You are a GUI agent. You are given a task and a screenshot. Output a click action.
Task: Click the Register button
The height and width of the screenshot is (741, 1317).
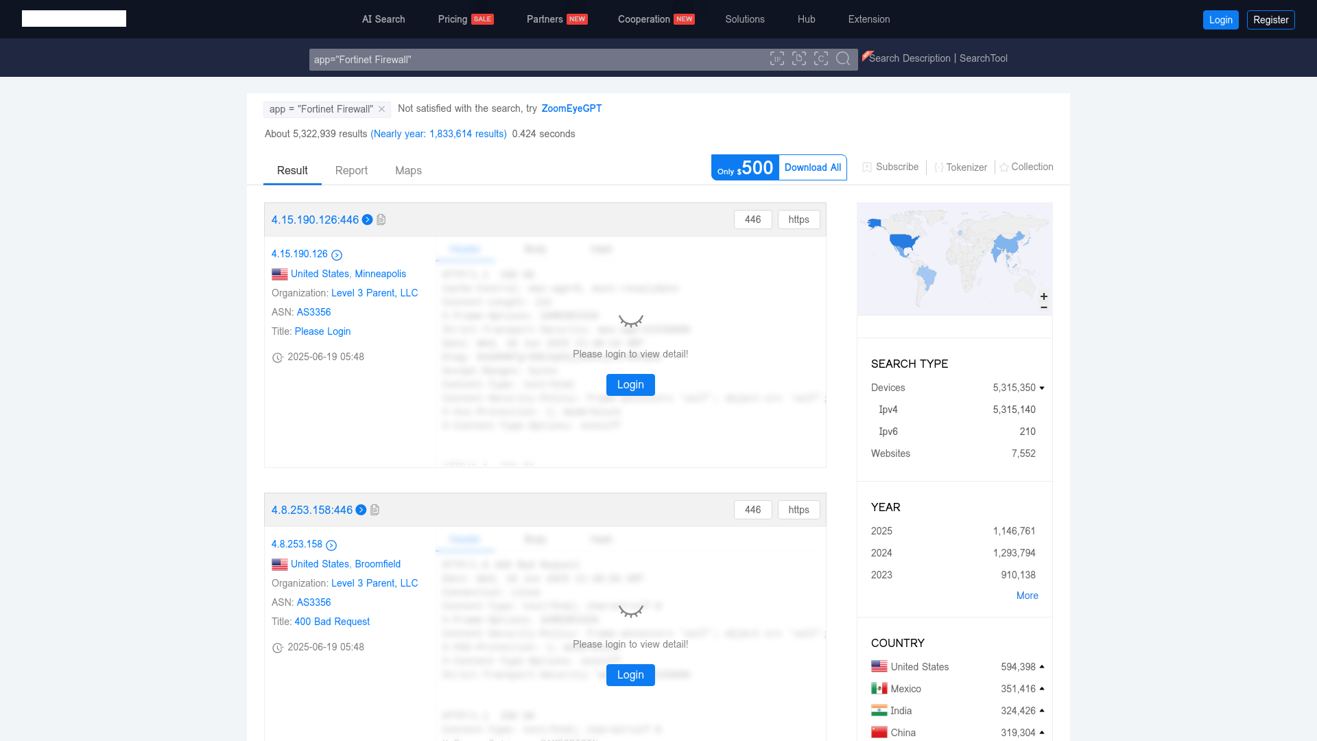(x=1271, y=20)
